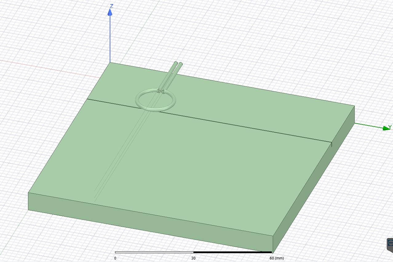The width and height of the screenshot is (393, 262).
Task: Click the '30' scale bar label
Action: tap(193, 258)
